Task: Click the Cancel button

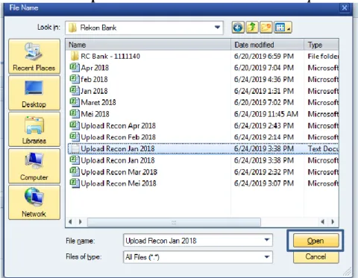Action: (315, 256)
